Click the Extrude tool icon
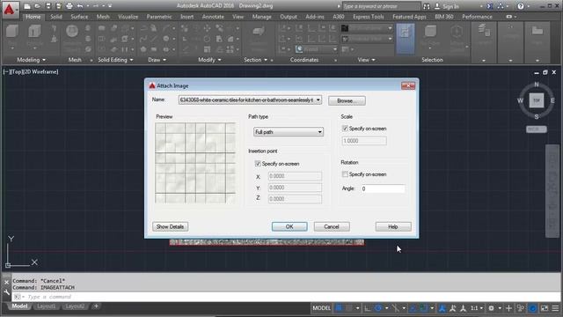Image resolution: width=563 pixels, height=317 pixels. pyautogui.click(x=34, y=33)
